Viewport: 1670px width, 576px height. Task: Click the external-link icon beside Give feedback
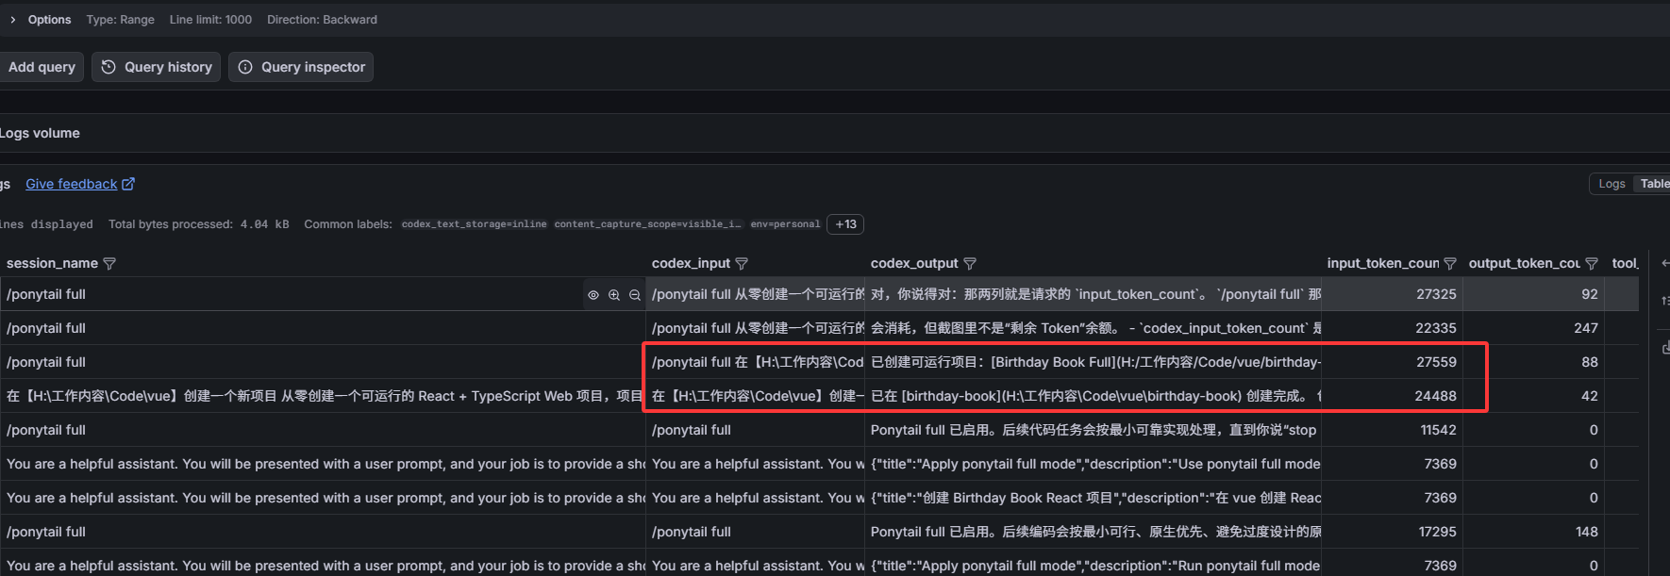point(128,184)
